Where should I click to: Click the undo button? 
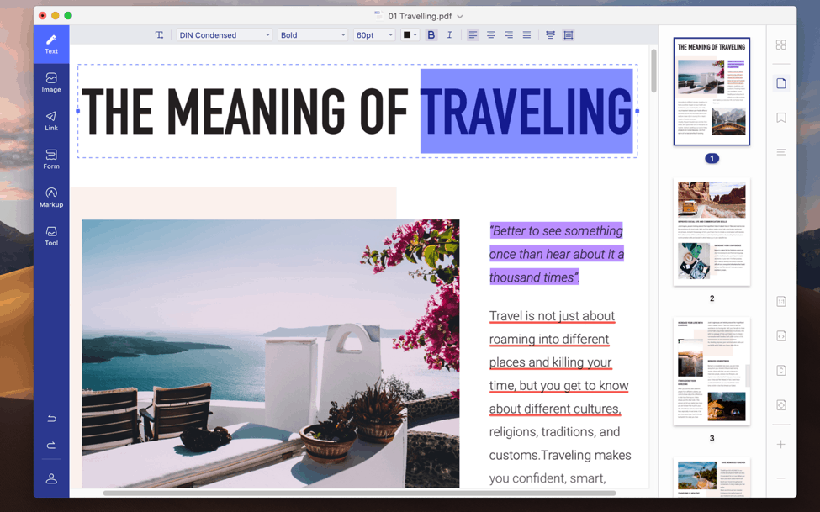point(50,418)
